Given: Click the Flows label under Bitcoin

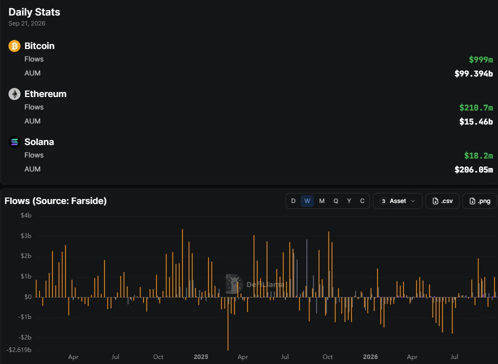Looking at the screenshot, I should click(x=34, y=59).
